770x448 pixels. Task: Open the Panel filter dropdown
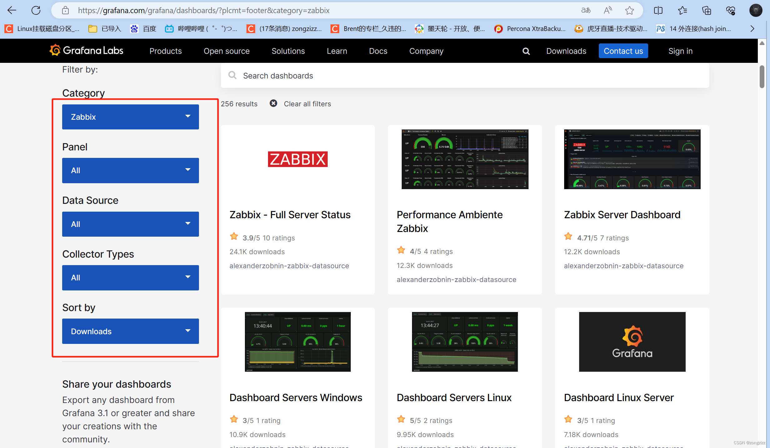130,170
